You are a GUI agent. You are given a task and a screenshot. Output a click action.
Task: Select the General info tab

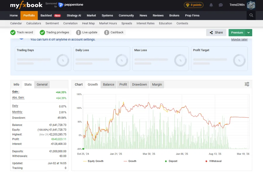tap(42, 85)
